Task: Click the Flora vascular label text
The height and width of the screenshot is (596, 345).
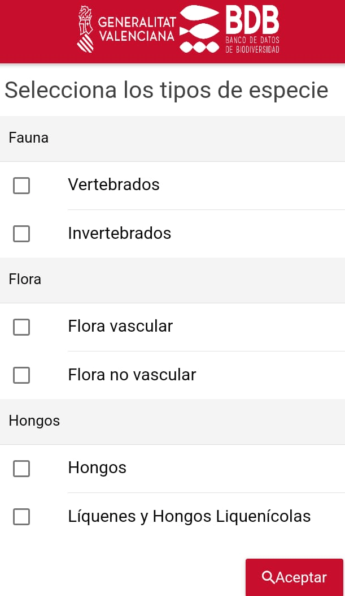Action: click(120, 326)
